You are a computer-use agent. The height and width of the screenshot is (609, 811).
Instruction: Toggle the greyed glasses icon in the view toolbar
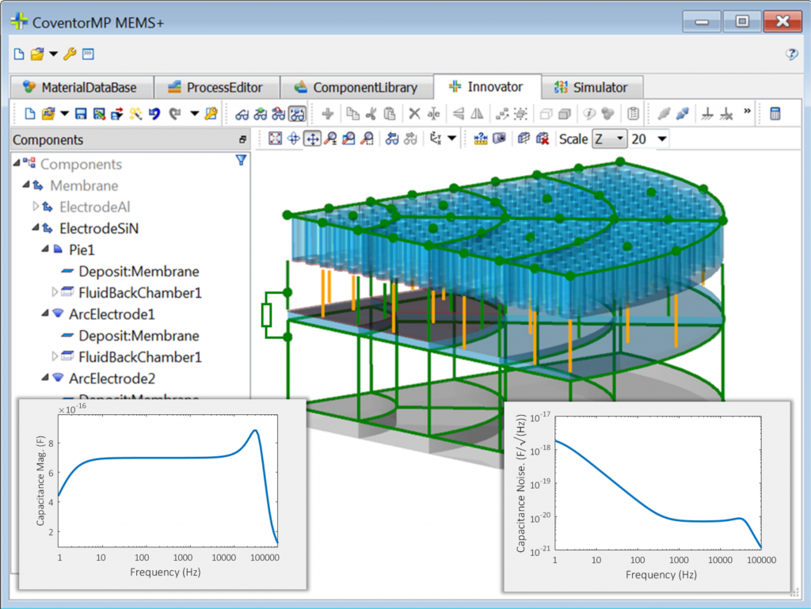(411, 139)
